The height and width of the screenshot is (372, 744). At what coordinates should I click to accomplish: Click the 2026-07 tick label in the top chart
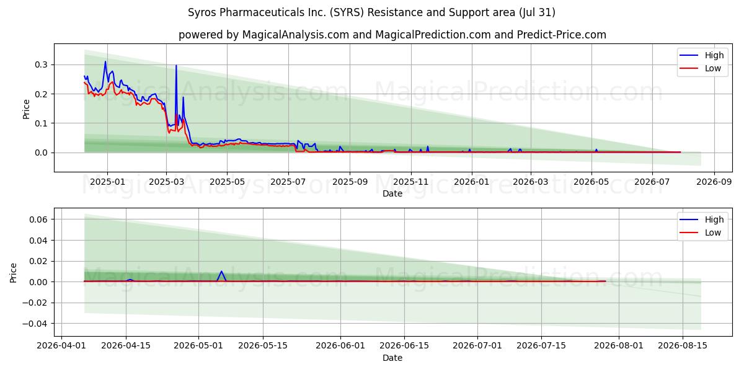(652, 182)
